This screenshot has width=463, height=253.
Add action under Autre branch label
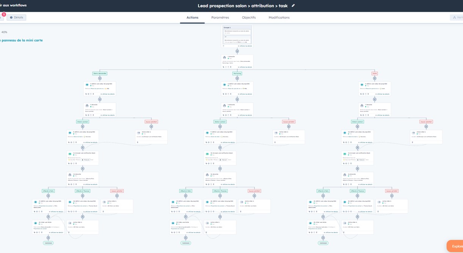[x=375, y=78]
